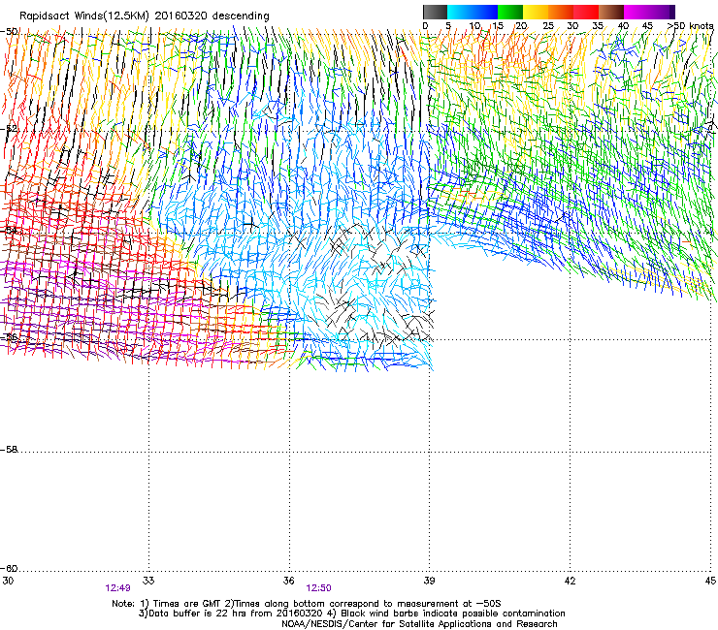
Task: Click latitude label -58
Action: point(9,450)
